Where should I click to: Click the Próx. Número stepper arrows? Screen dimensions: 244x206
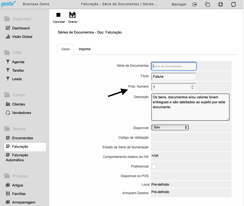click(192, 87)
